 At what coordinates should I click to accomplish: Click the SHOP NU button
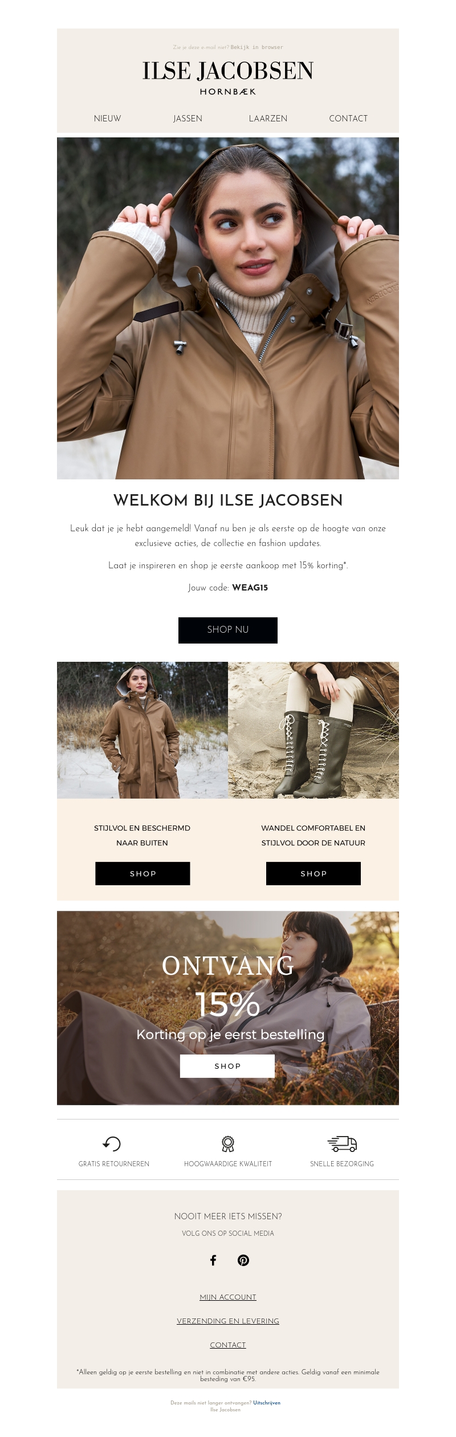click(228, 630)
